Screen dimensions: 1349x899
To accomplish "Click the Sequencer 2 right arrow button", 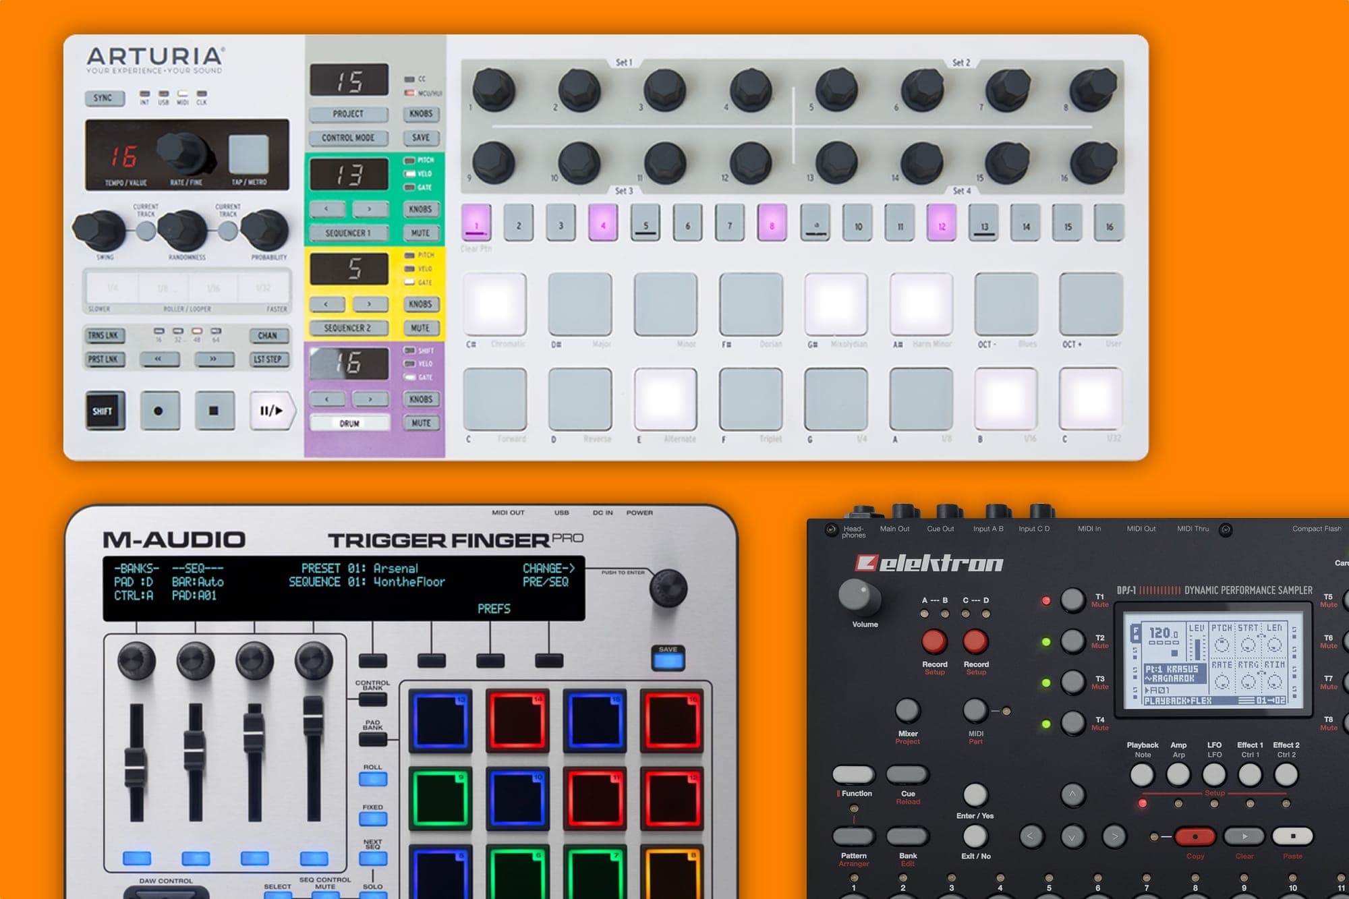I will point(370,304).
